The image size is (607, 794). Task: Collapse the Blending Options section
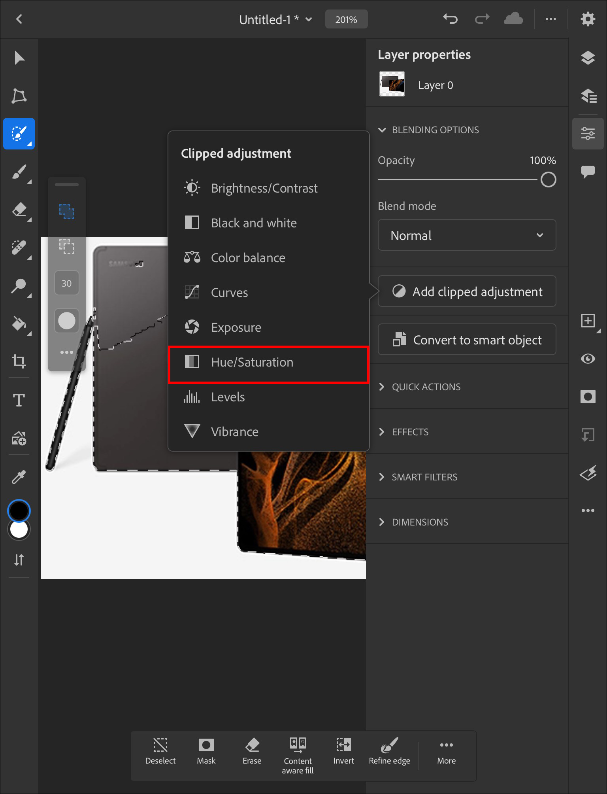(428, 130)
